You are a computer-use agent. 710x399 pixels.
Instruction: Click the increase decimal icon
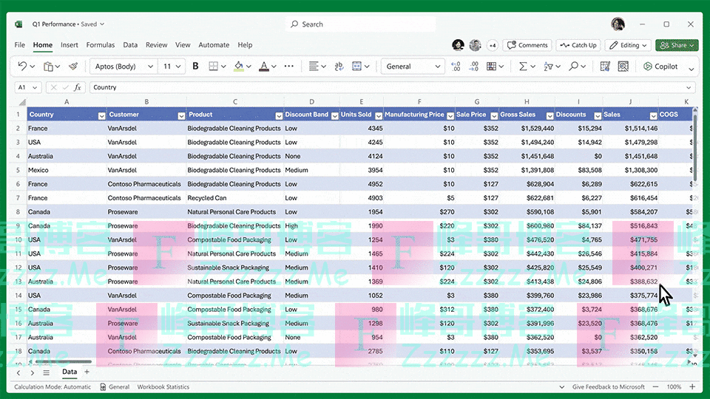(x=455, y=66)
